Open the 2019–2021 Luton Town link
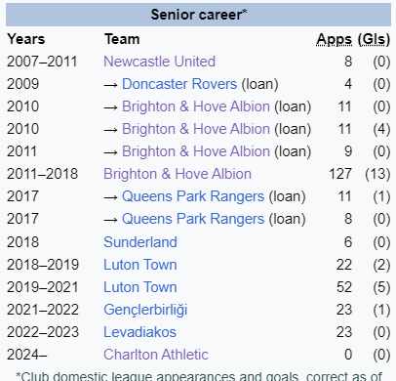396x381 pixels. pyautogui.click(x=140, y=287)
